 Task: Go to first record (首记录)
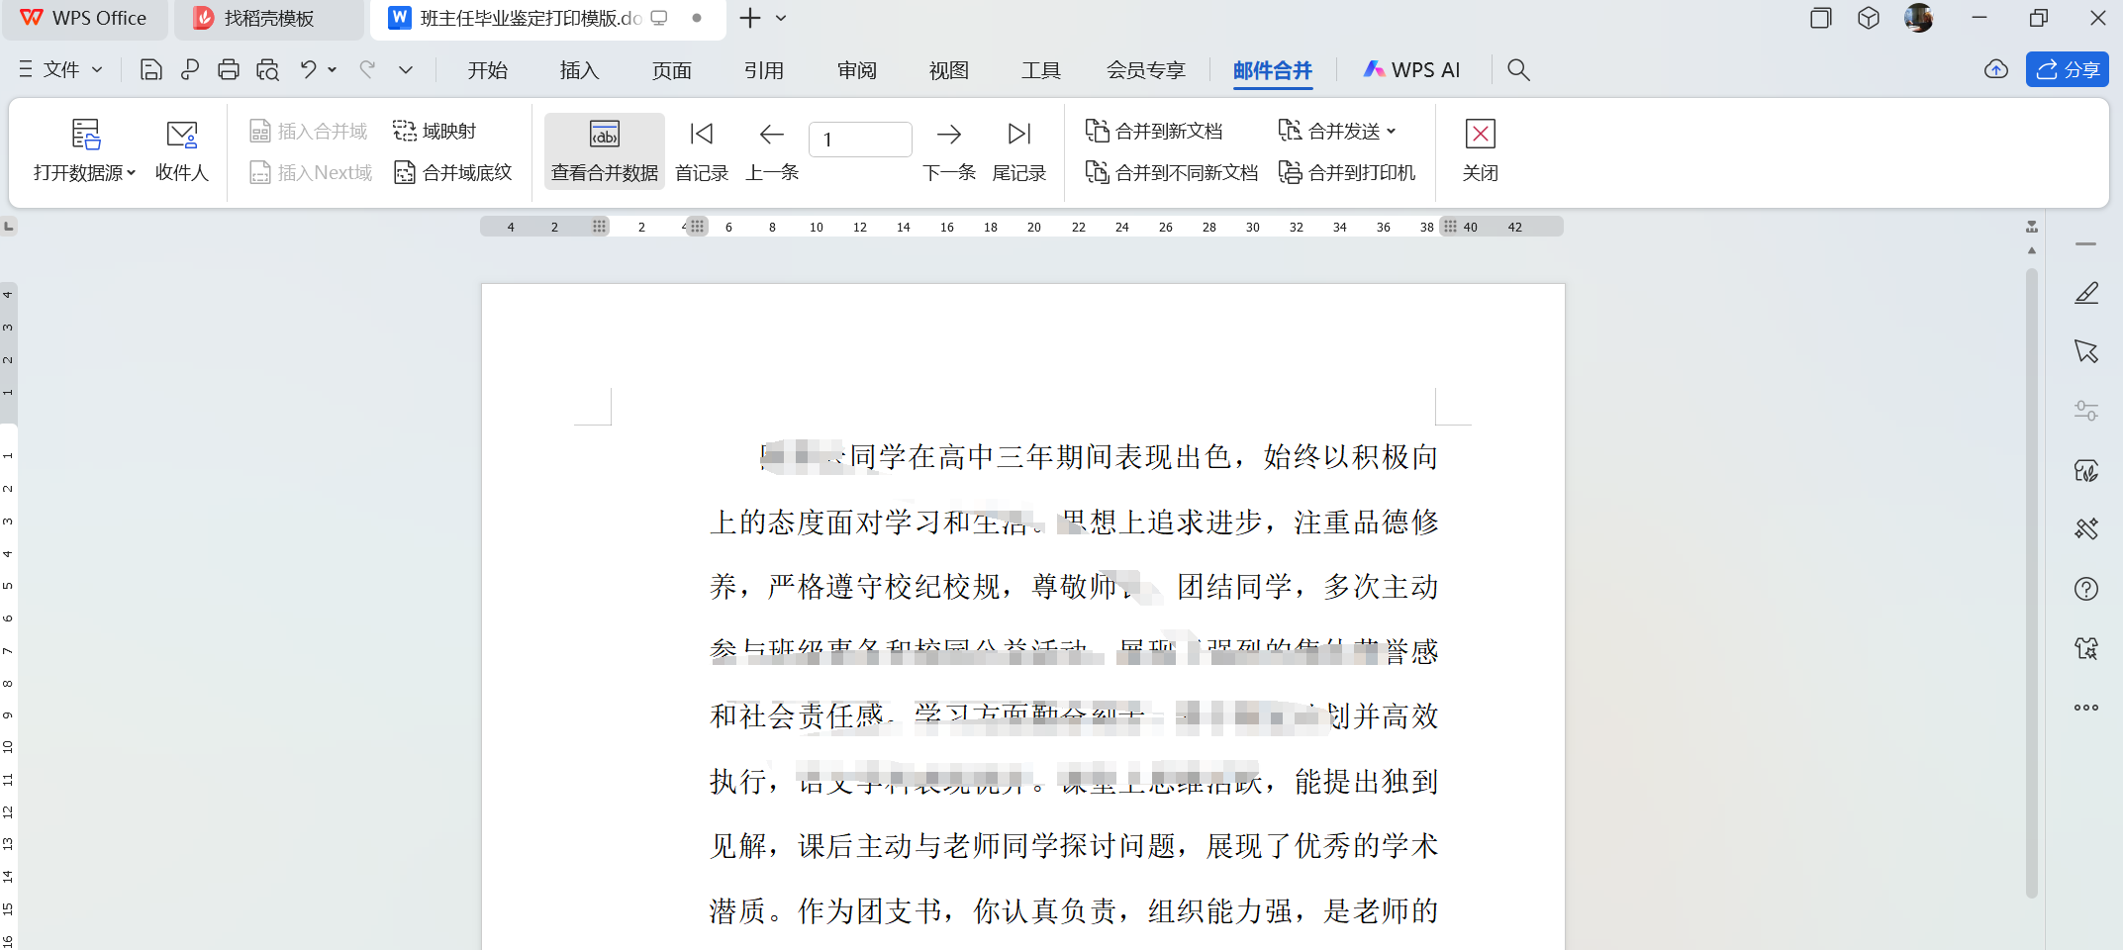(x=701, y=151)
